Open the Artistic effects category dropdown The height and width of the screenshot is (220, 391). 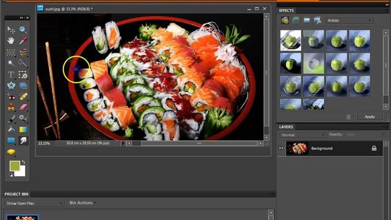click(349, 21)
